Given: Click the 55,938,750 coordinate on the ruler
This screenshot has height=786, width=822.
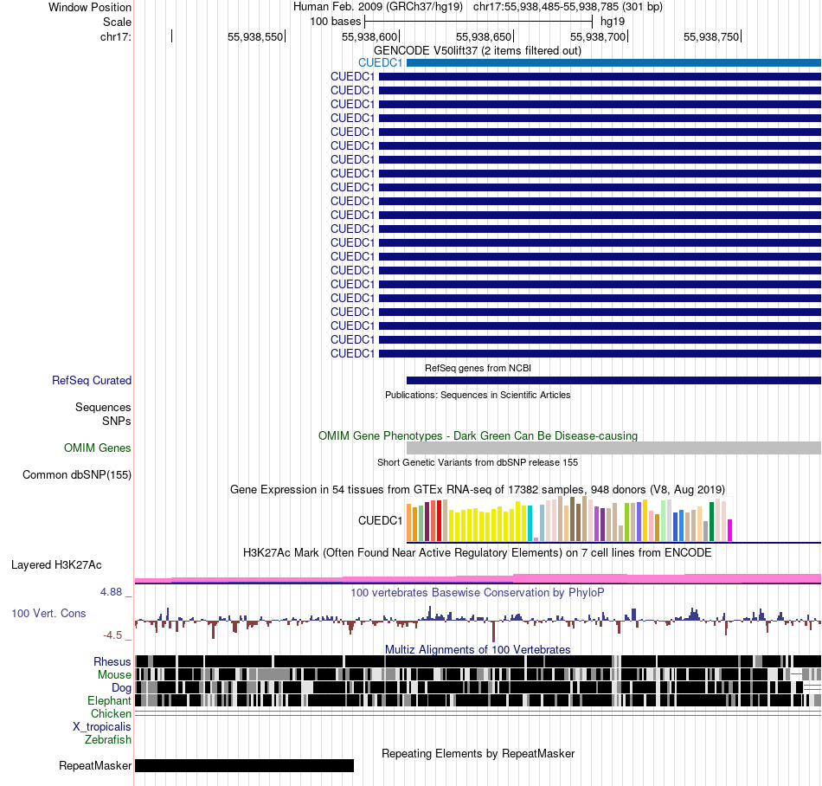Looking at the screenshot, I should coord(711,36).
